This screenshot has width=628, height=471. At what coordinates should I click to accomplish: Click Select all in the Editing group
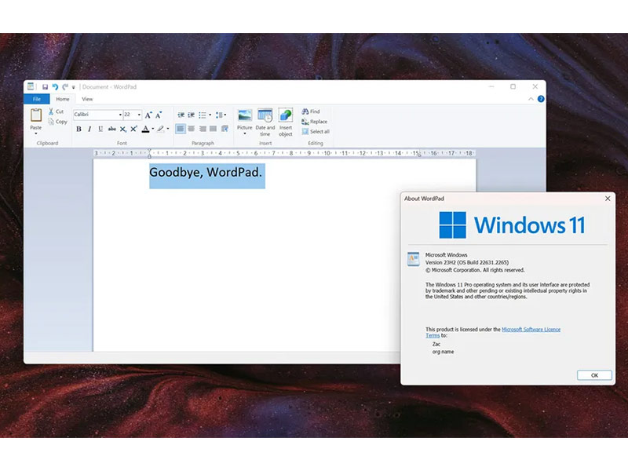316,131
